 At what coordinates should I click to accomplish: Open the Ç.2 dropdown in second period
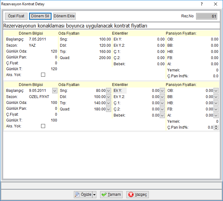(162, 109)
